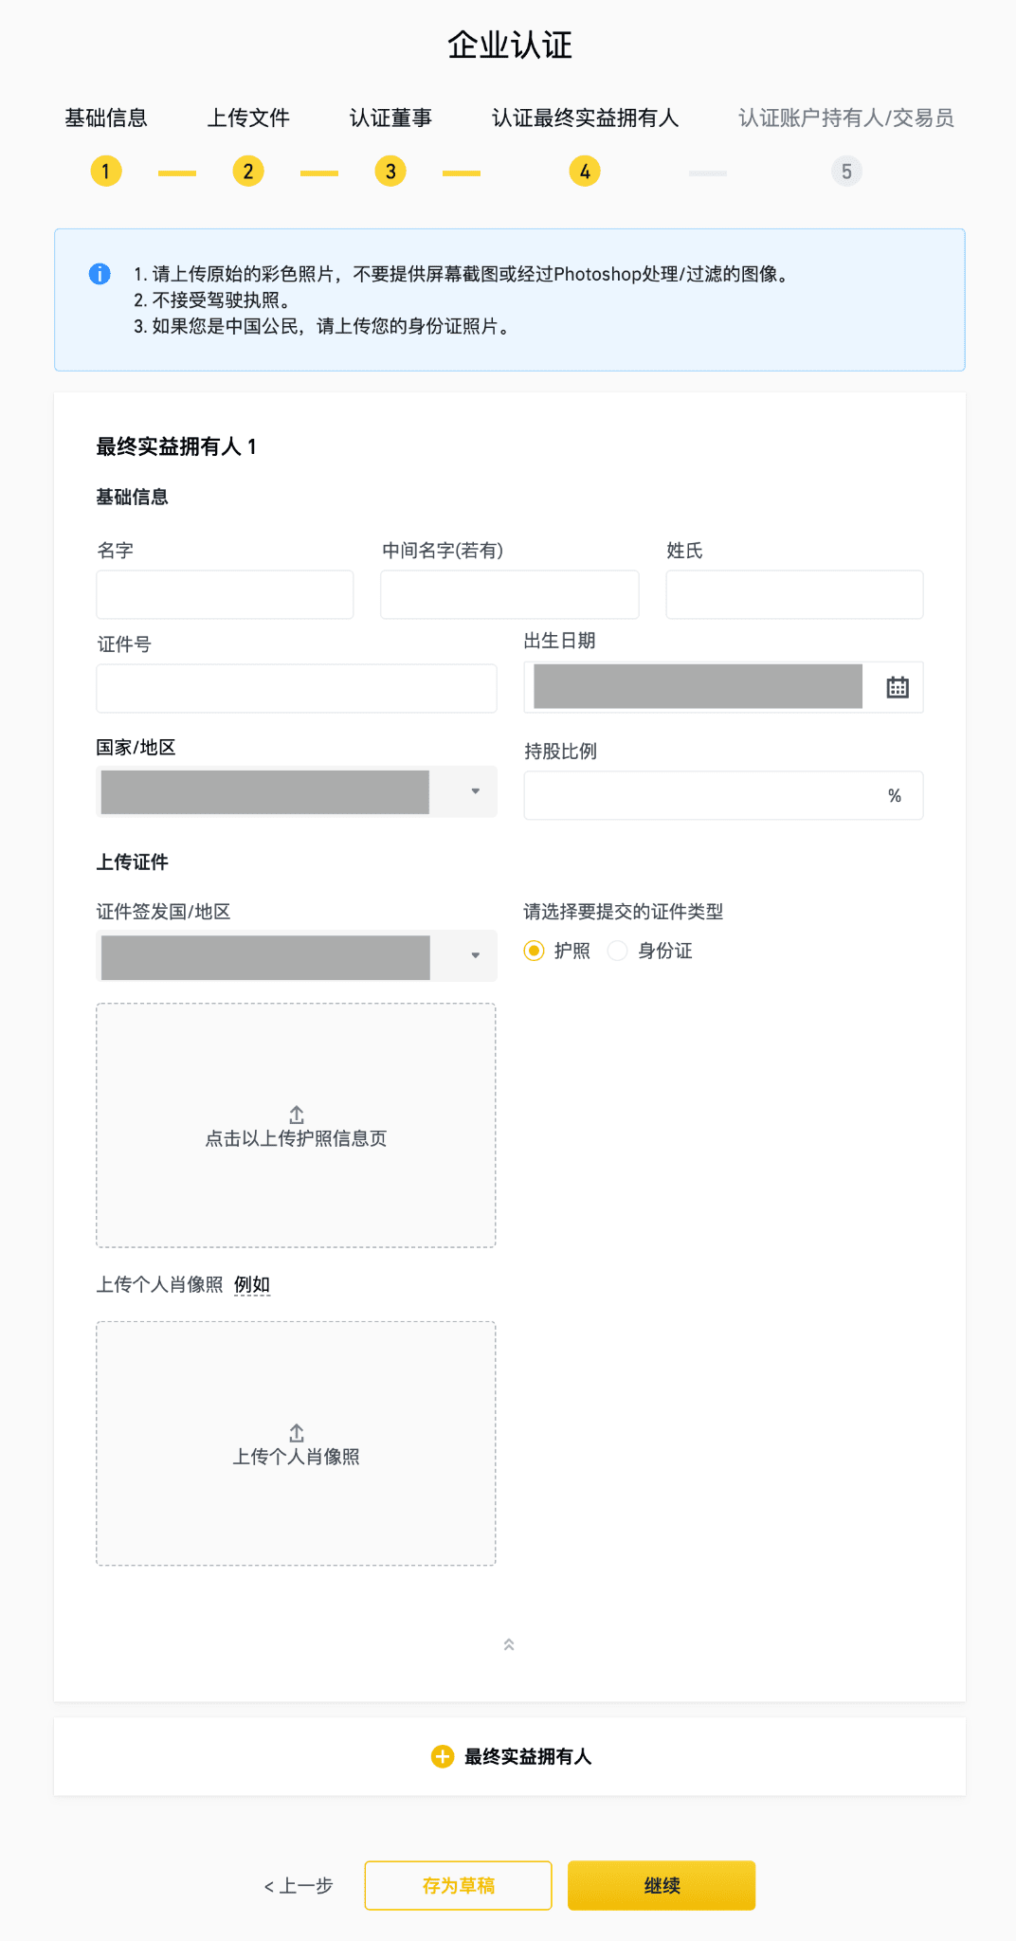Select the 护照 radio button
Screen dimensions: 1016x1941
(x=535, y=951)
